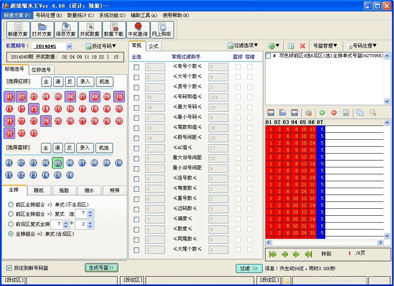Click the magnifier search icon above number grid
This screenshot has height=286, width=394.
coord(373,113)
